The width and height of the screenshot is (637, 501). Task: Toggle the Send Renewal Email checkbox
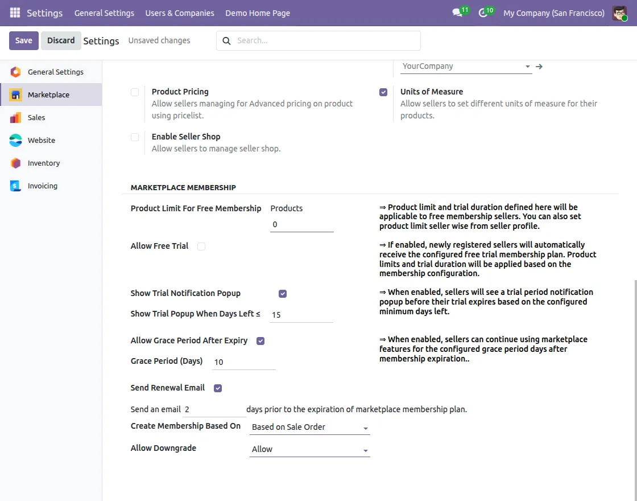(x=218, y=388)
